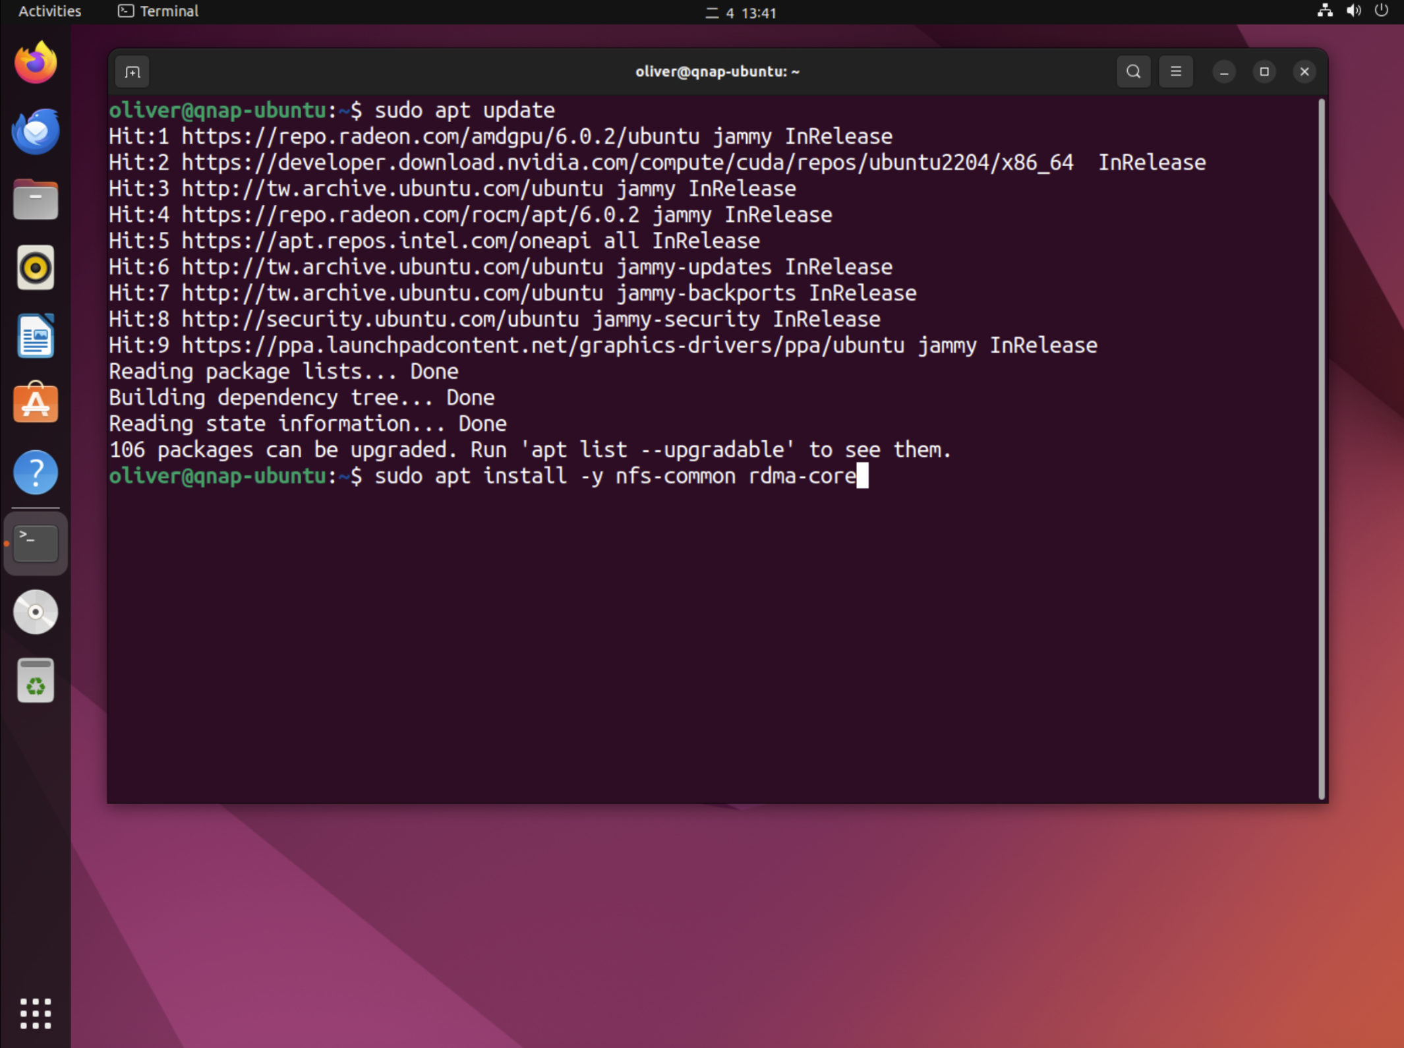Click the 'sudo apt install -y nfs-common rdma-core' command line

pos(615,476)
